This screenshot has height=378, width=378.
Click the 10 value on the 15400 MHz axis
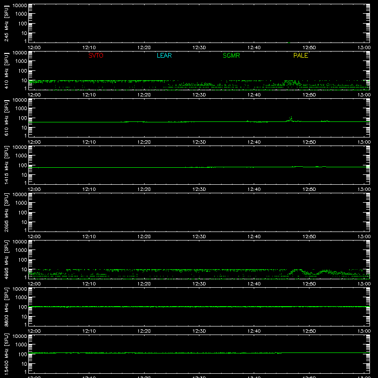[24, 364]
